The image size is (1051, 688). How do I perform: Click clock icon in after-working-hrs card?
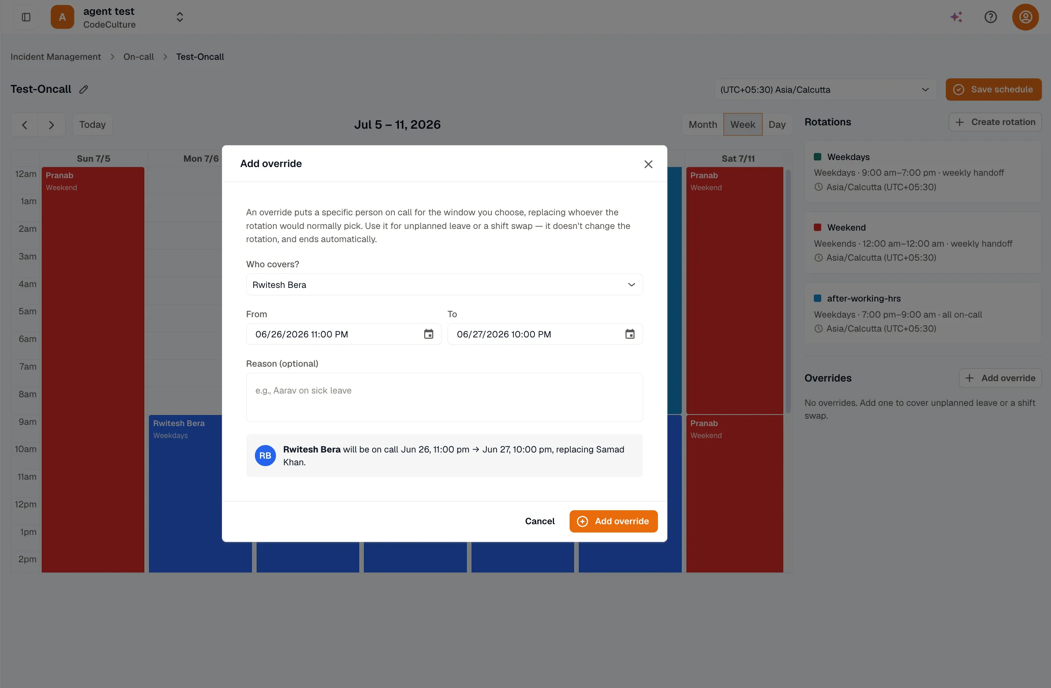[818, 329]
